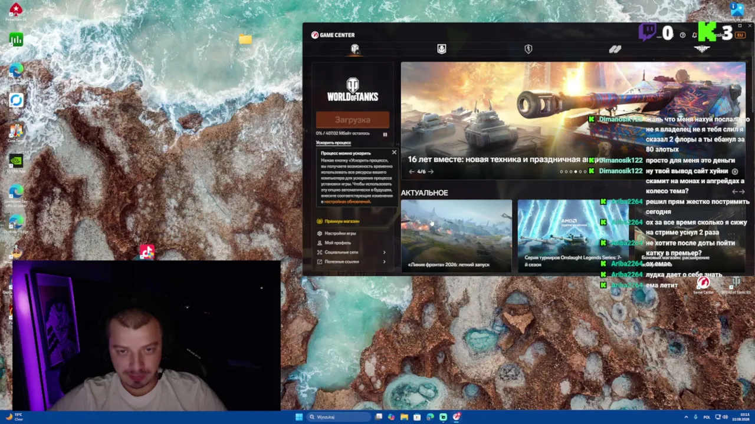
Task: Pause the game download
Action: tap(385, 134)
